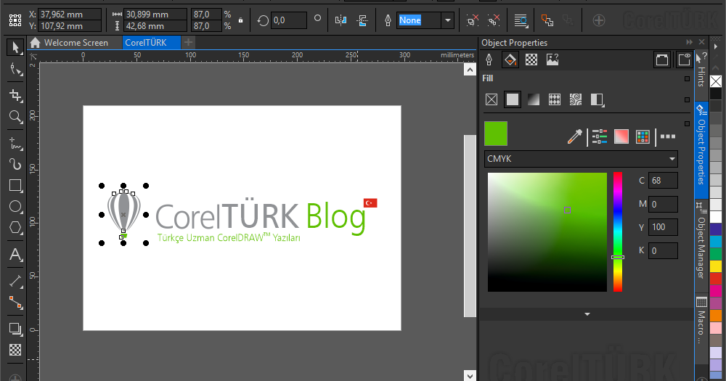Select the Crop tool

click(15, 95)
